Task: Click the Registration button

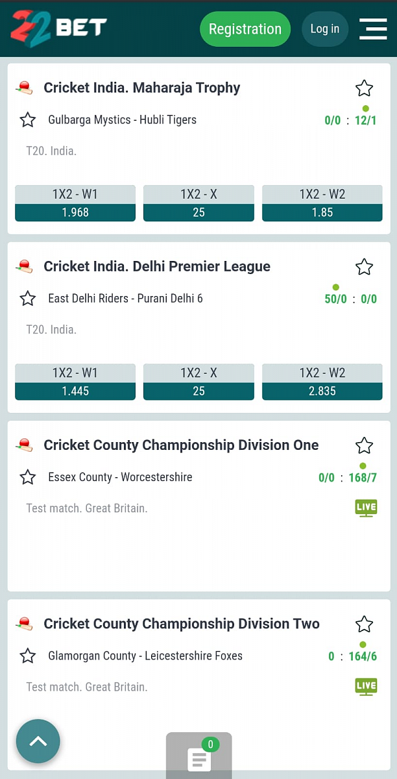Action: pos(245,29)
